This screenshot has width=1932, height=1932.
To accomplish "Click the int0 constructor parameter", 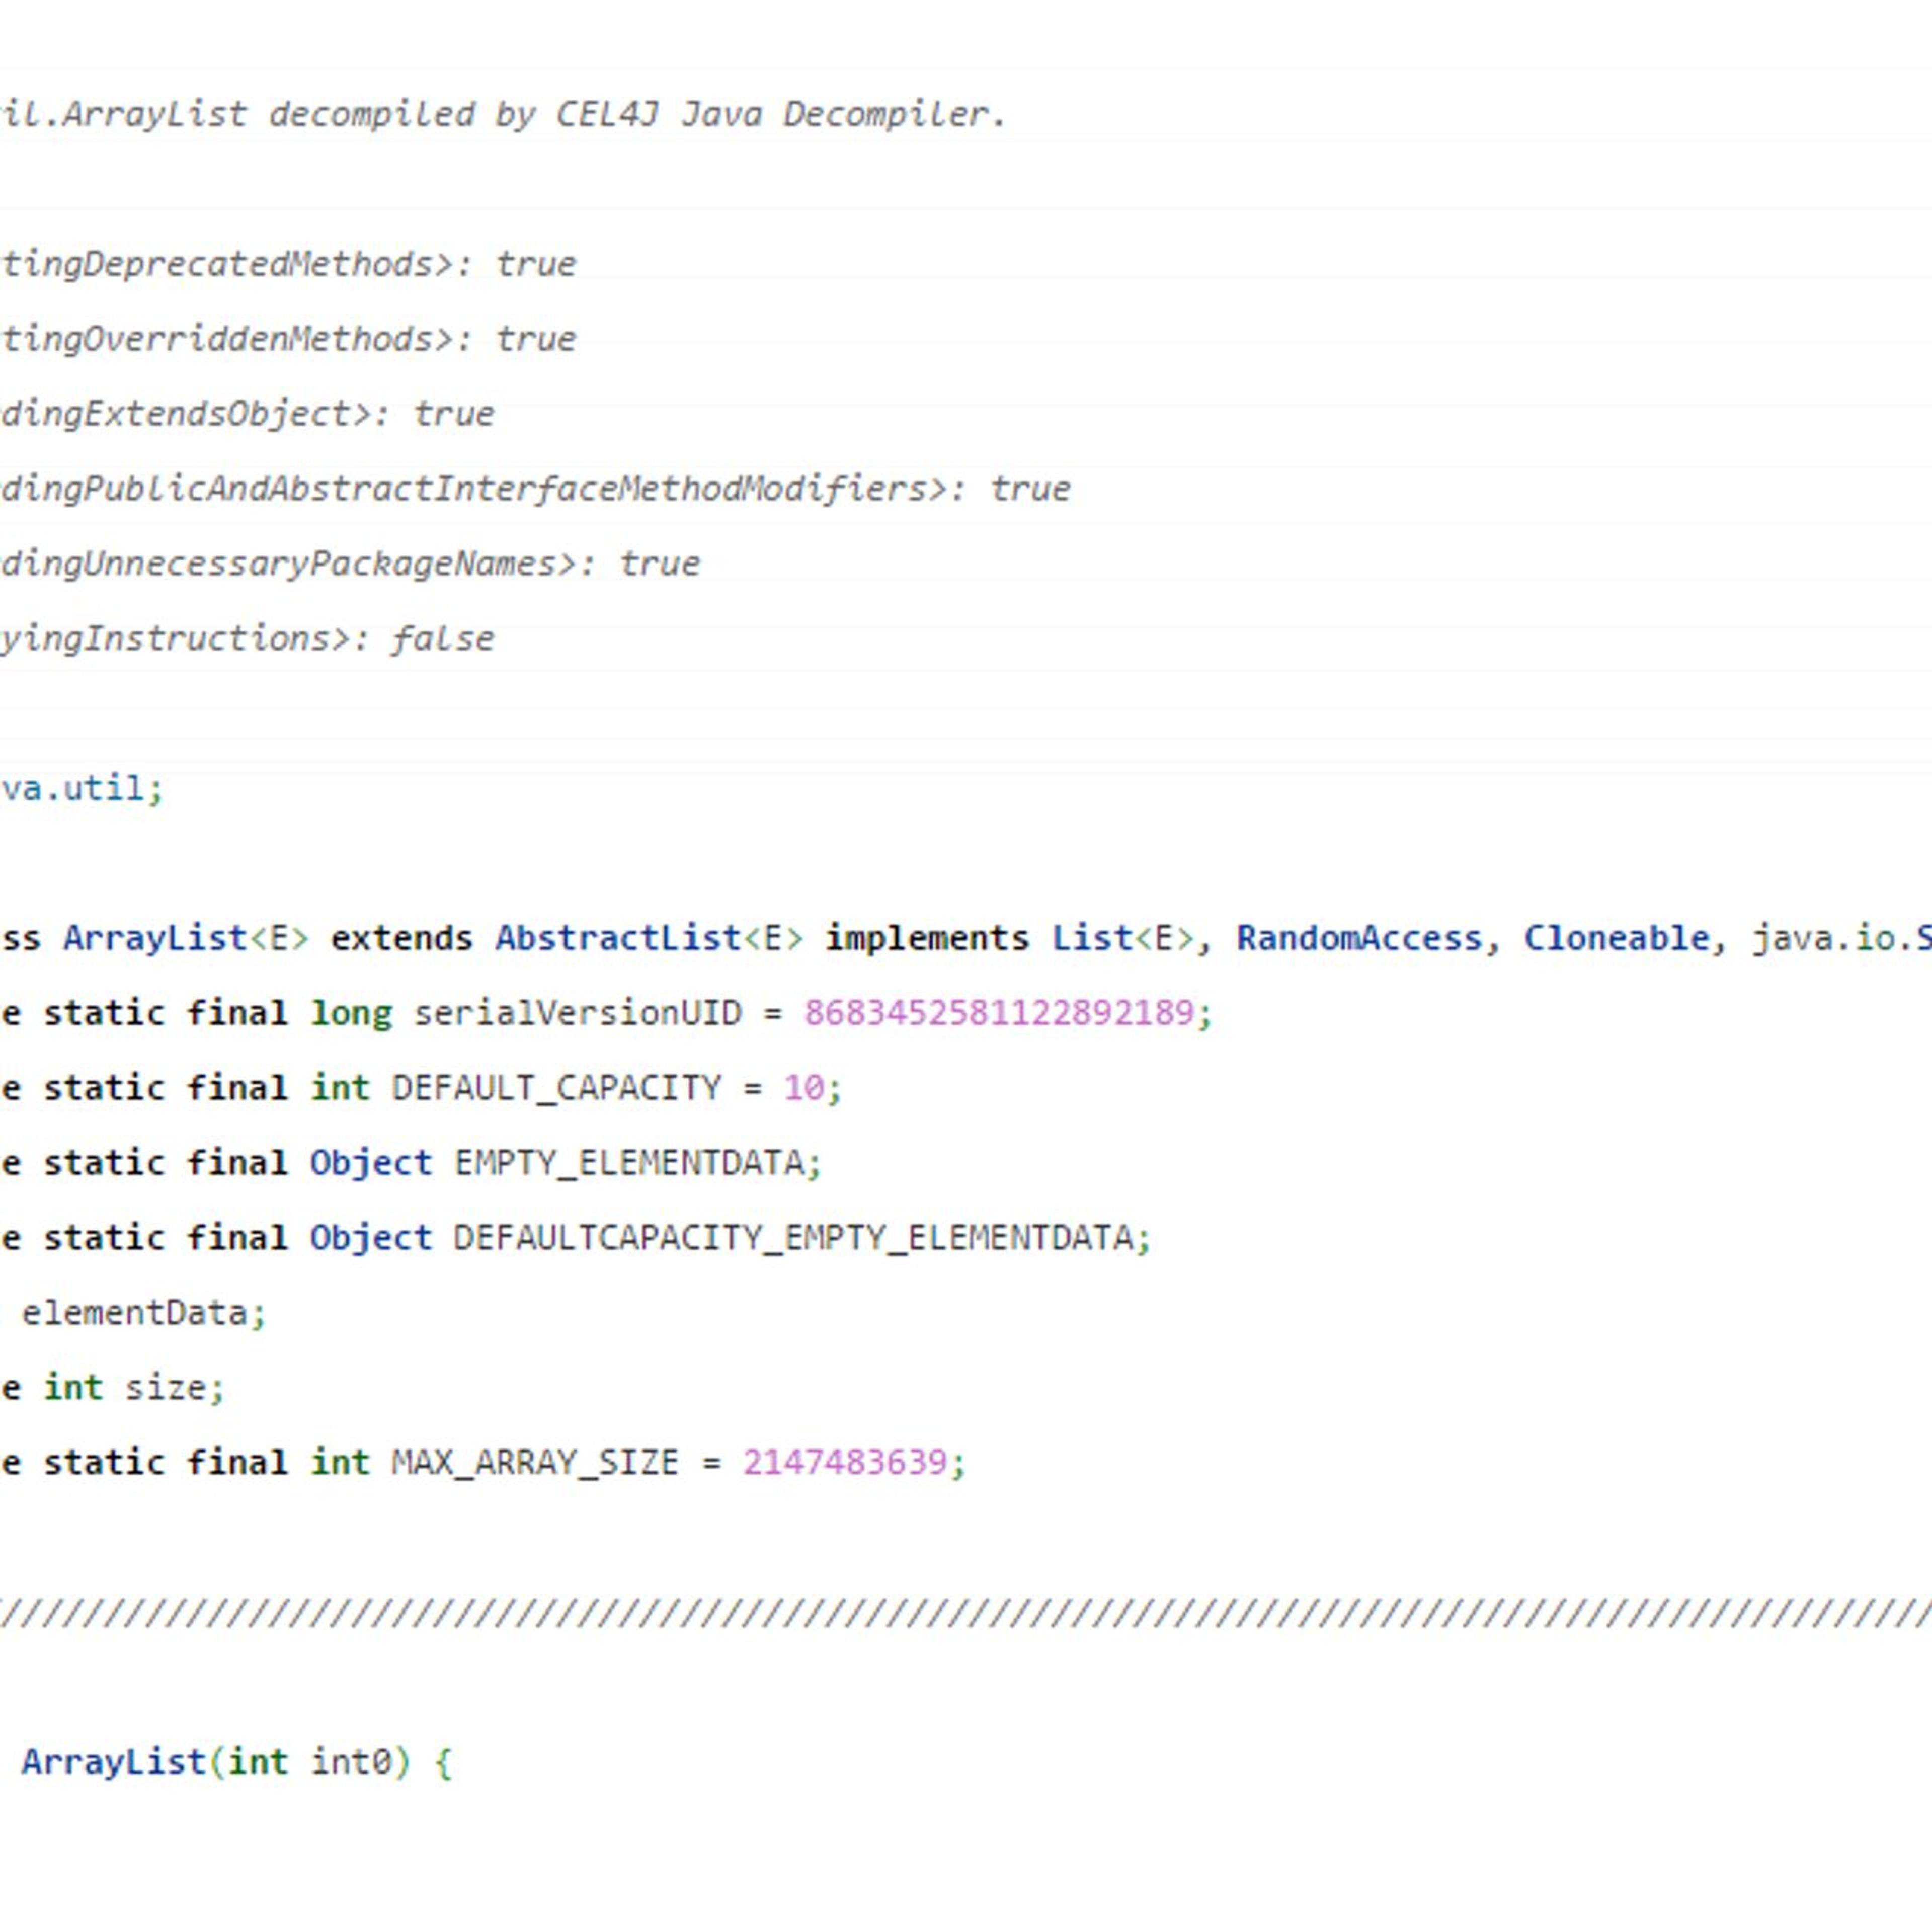I will pos(350,1762).
